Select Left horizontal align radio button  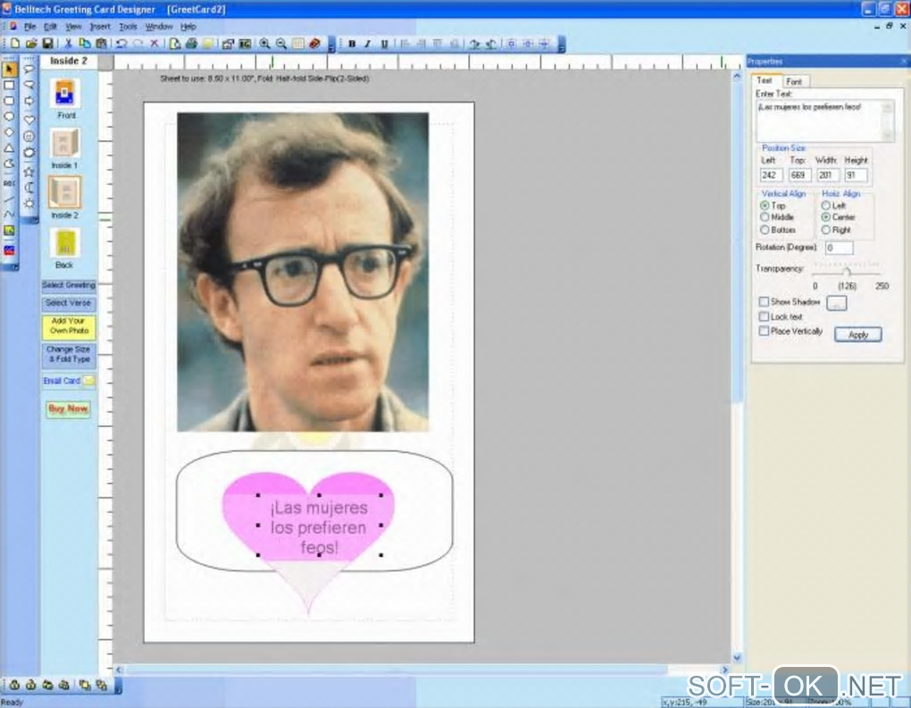click(825, 205)
